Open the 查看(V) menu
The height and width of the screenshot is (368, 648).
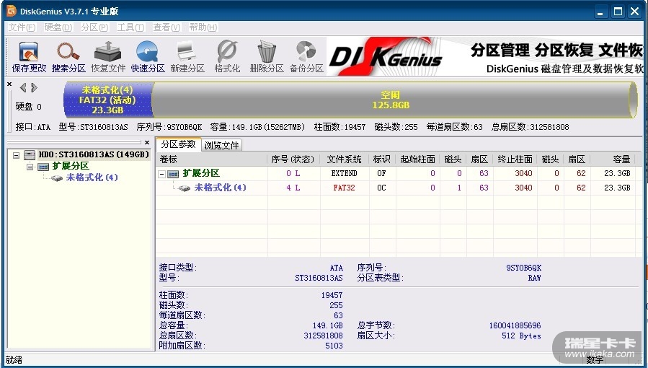click(x=167, y=27)
